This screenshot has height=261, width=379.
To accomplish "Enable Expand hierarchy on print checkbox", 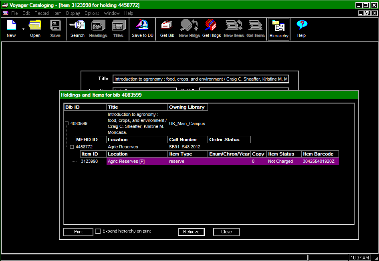I will tap(98, 231).
